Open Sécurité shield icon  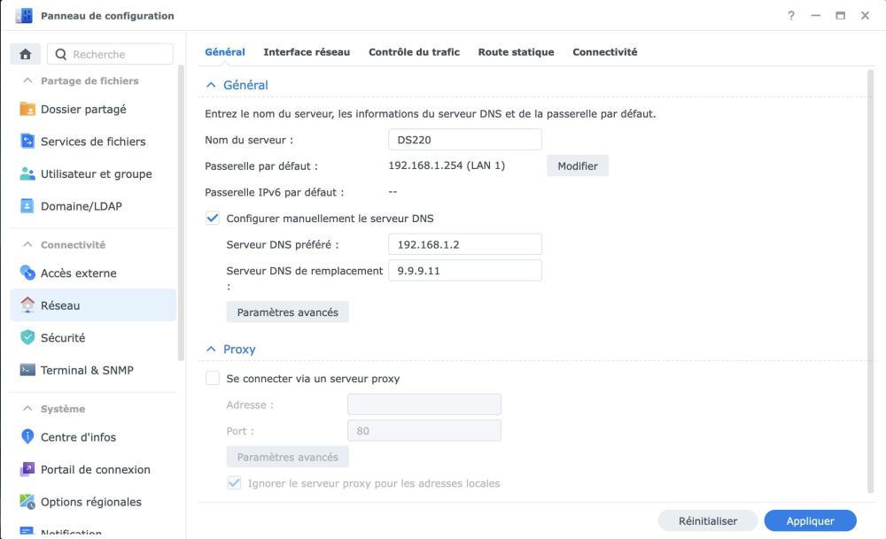point(27,338)
